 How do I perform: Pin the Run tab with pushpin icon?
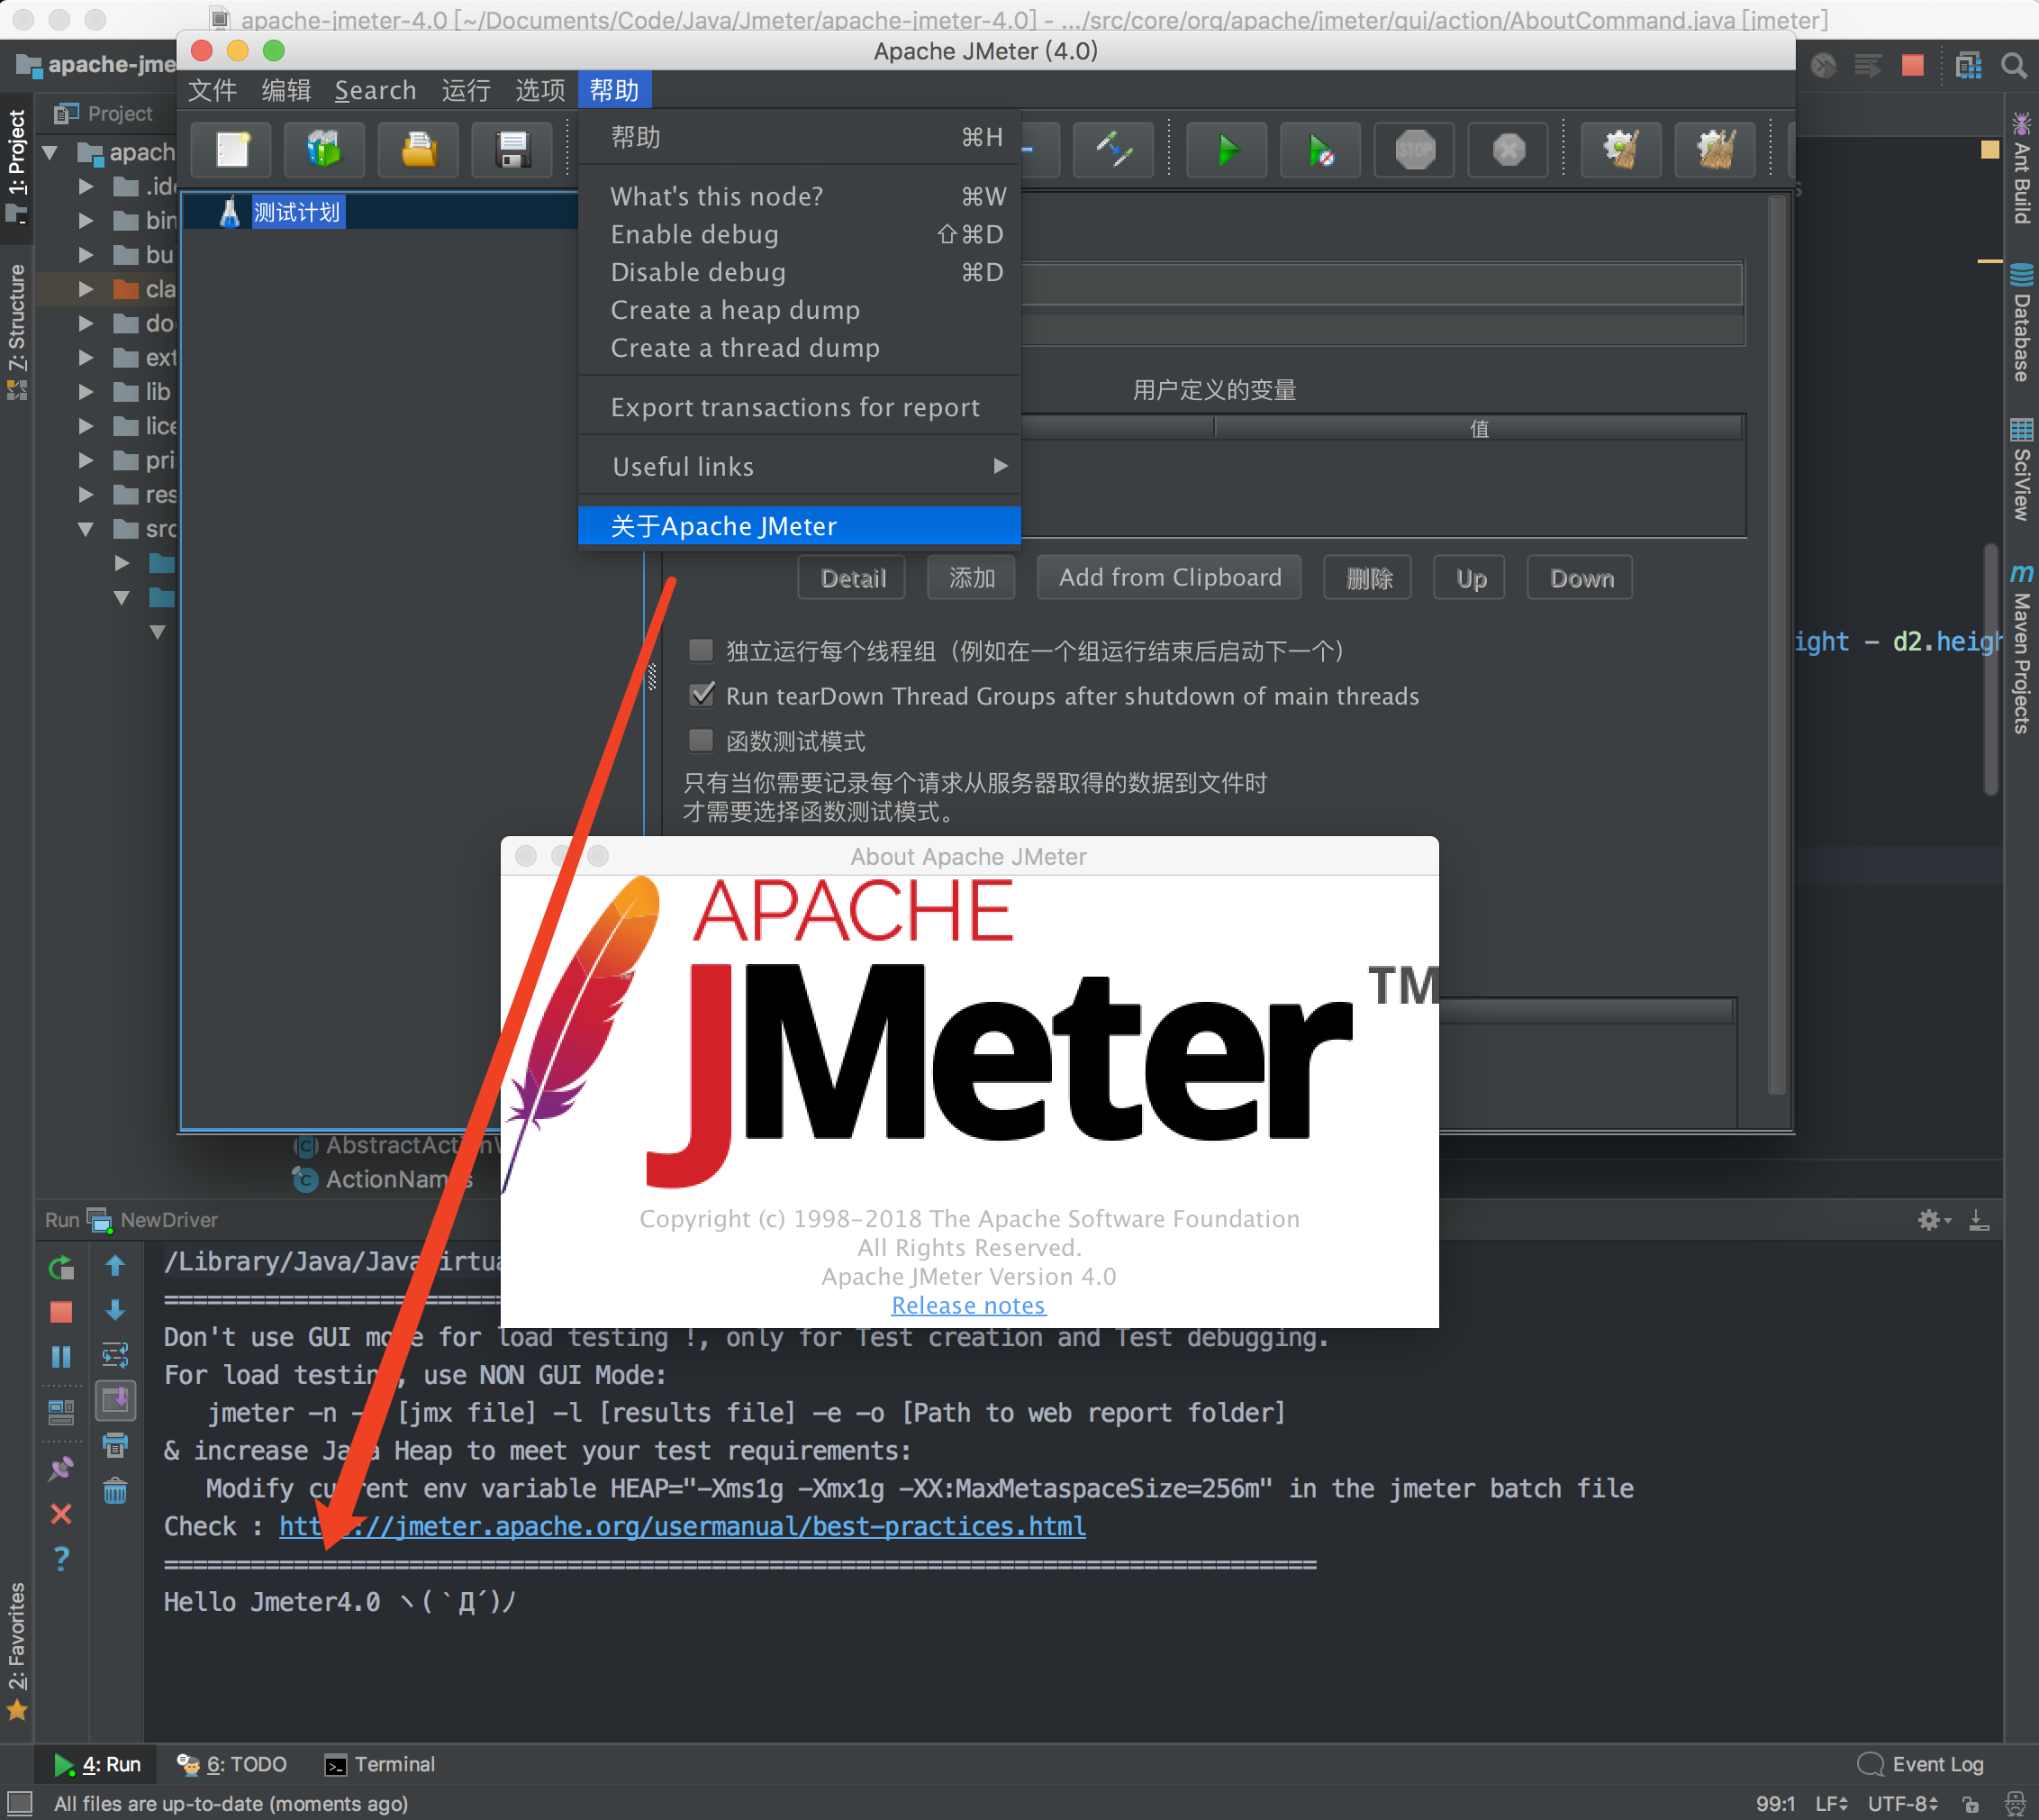point(61,1468)
